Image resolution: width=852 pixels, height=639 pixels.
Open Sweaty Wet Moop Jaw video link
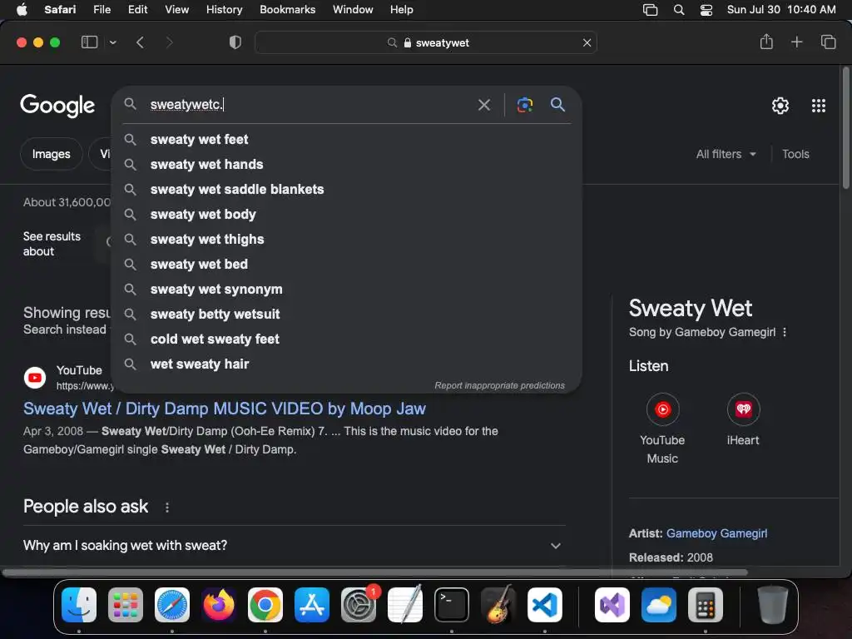coord(225,409)
